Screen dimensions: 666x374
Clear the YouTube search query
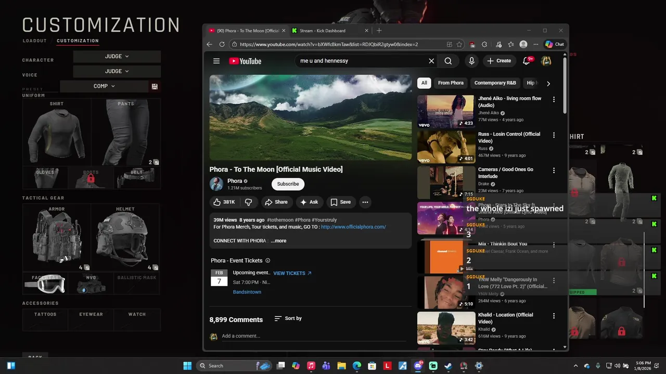point(431,61)
